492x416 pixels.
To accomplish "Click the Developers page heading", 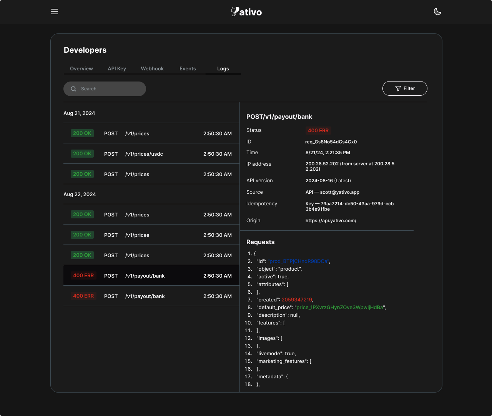I will coord(85,50).
